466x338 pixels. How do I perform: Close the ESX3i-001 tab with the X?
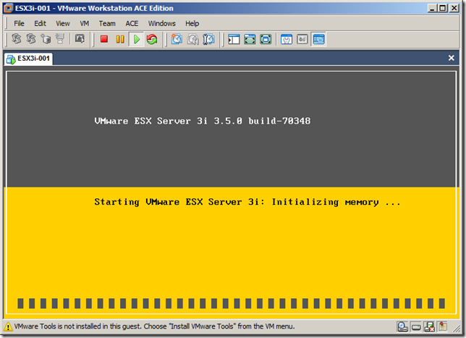[451, 59]
